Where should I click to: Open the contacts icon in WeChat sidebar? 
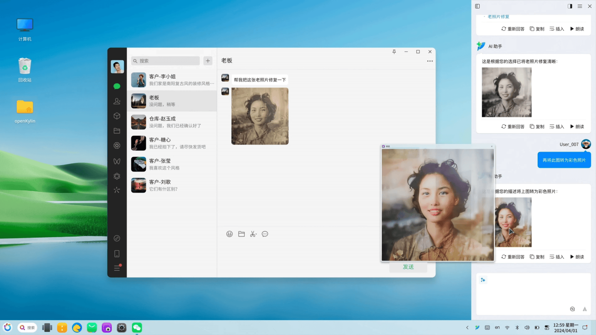point(117,101)
